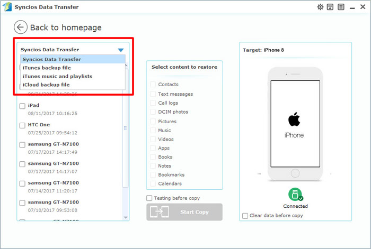Click the iPhone device image
The height and width of the screenshot is (249, 371).
[295, 124]
